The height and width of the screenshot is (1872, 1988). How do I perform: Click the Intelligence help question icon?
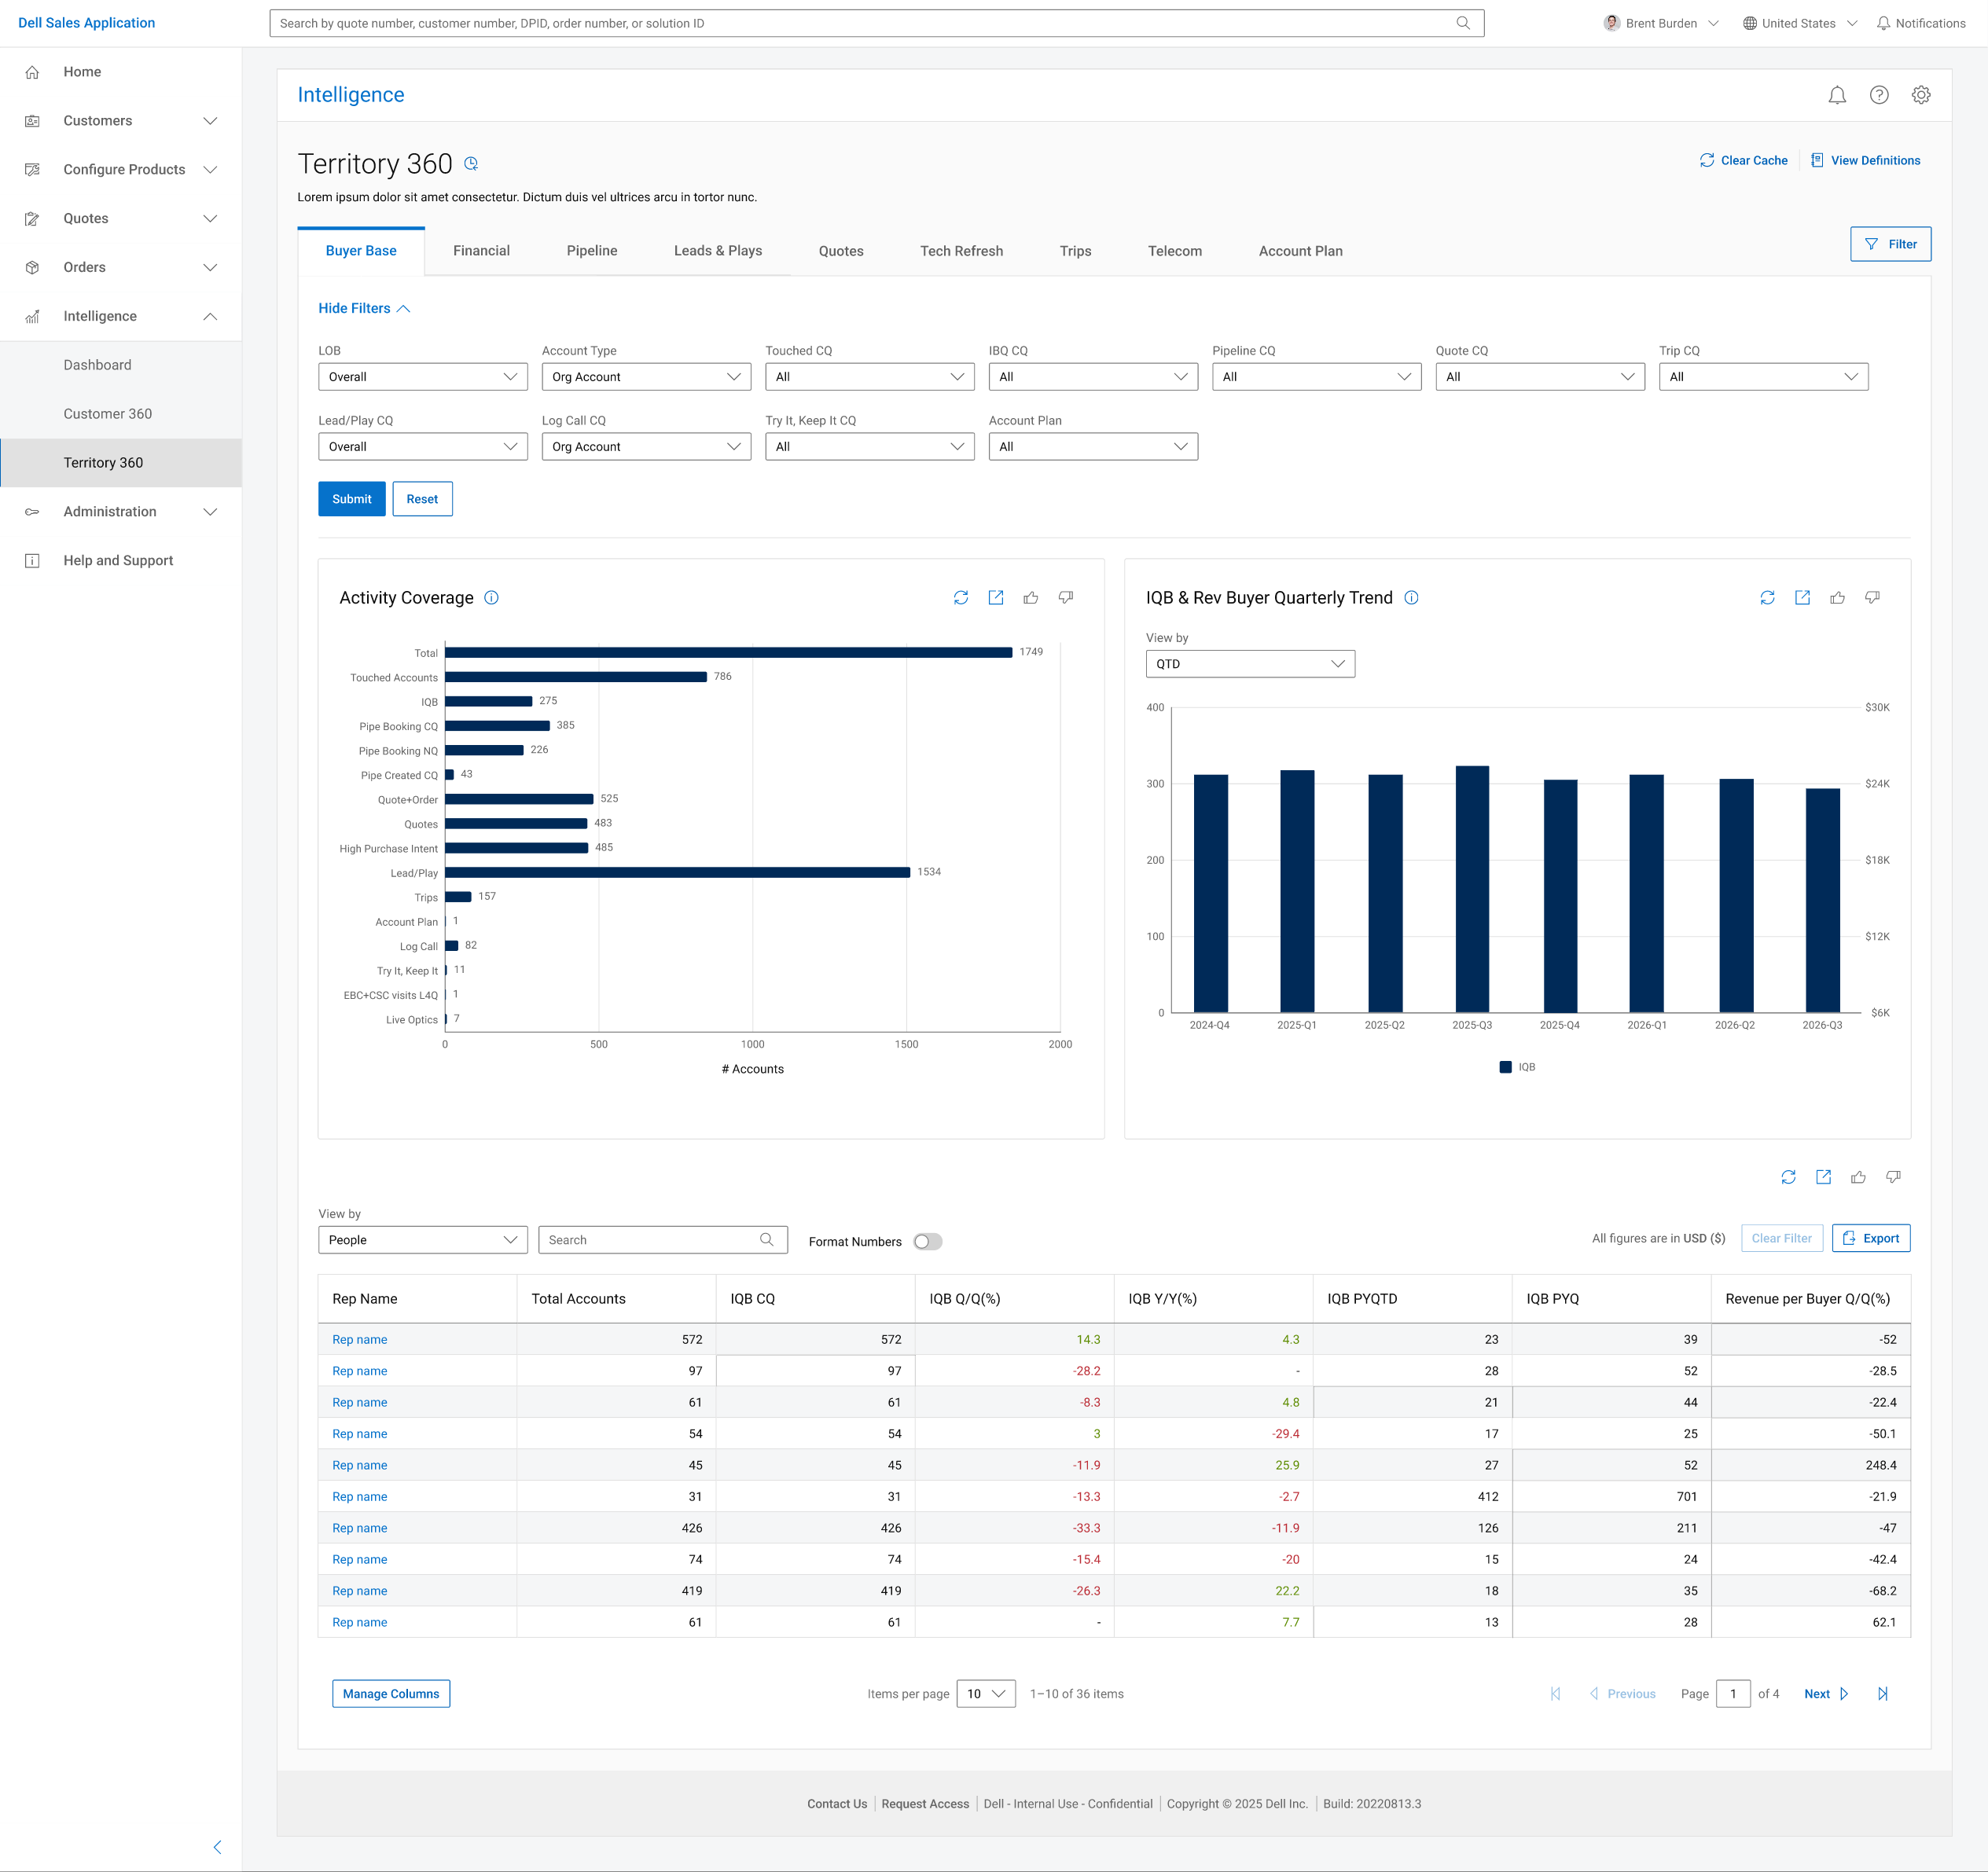(1878, 95)
